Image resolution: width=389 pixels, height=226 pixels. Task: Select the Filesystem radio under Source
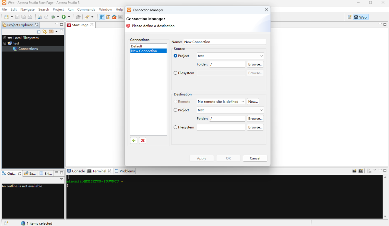(175, 73)
